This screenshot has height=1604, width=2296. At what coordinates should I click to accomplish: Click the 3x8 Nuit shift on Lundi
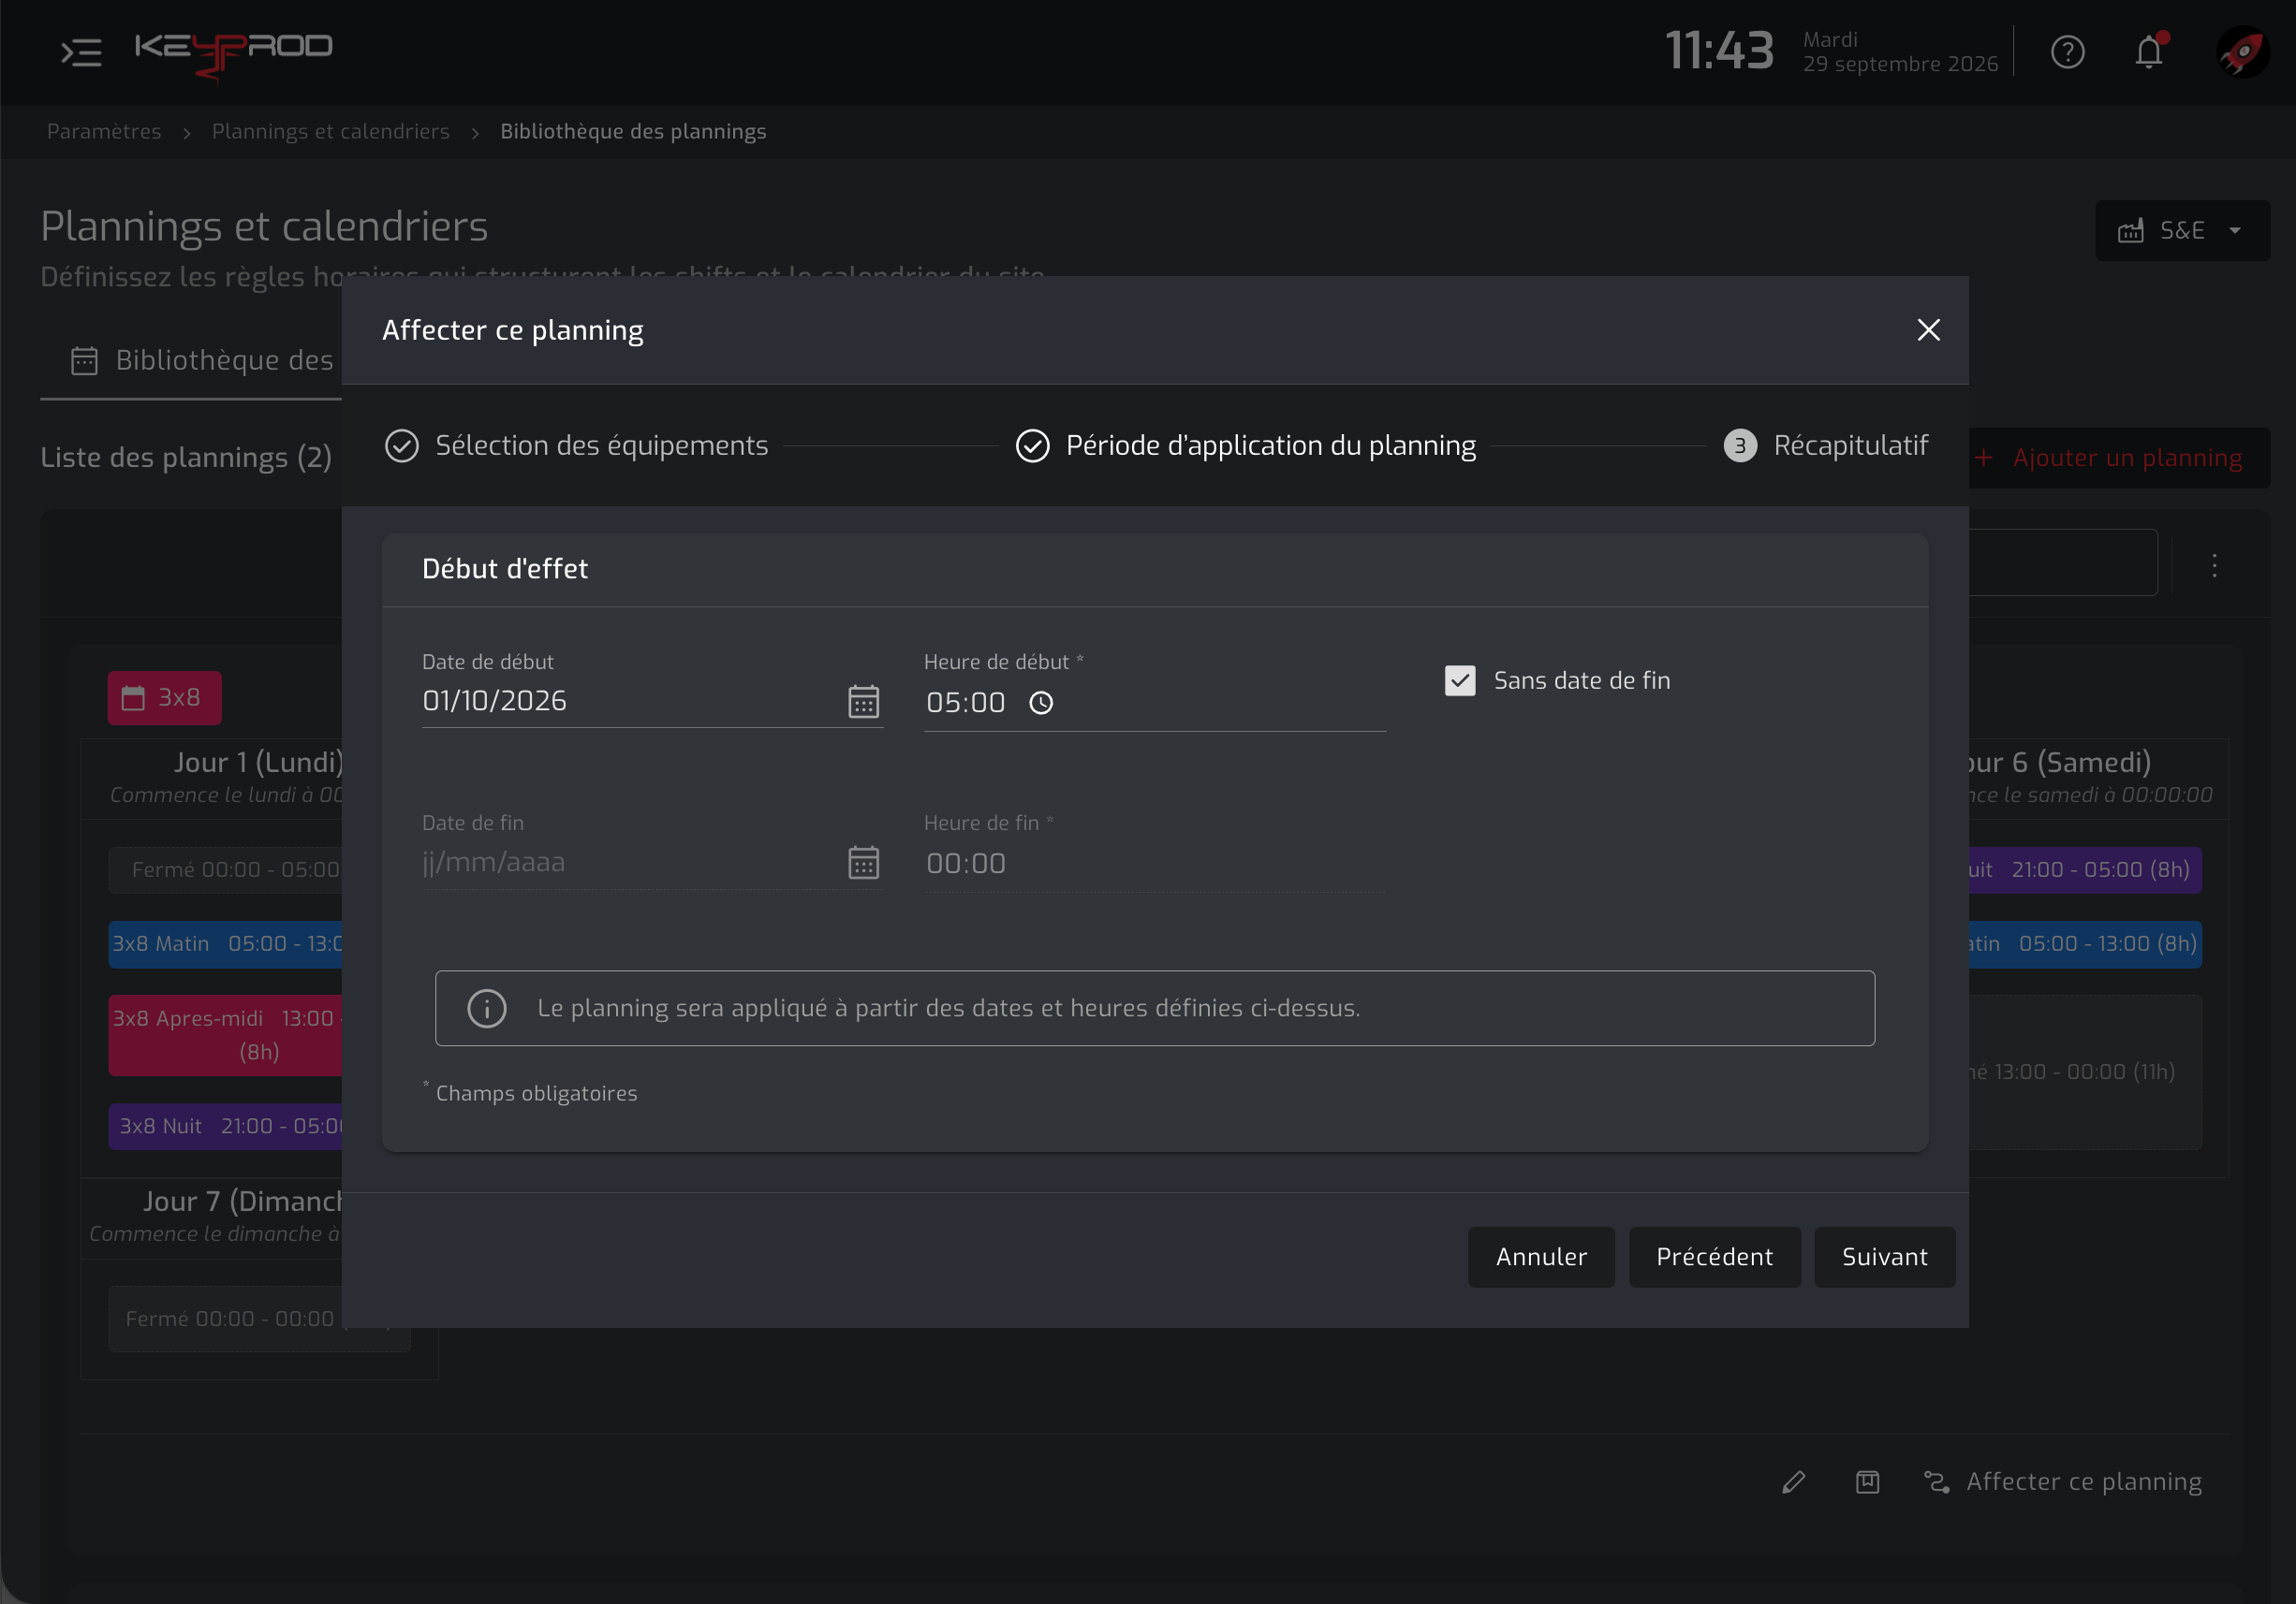226,1127
